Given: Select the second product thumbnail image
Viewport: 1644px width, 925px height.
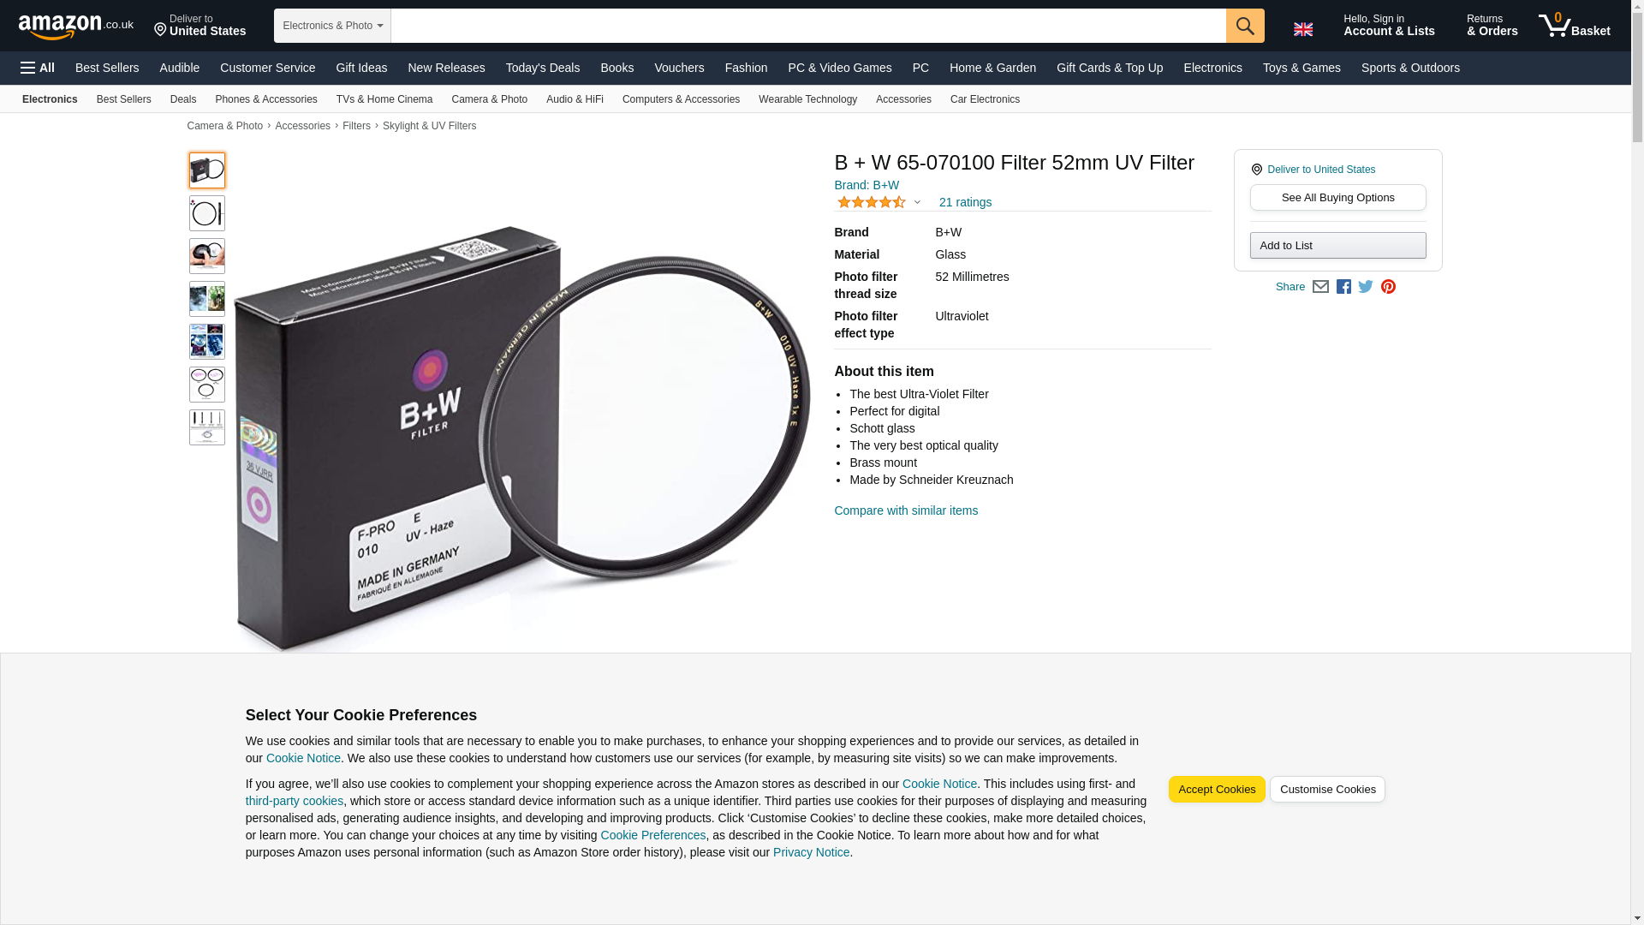Looking at the screenshot, I should (207, 213).
